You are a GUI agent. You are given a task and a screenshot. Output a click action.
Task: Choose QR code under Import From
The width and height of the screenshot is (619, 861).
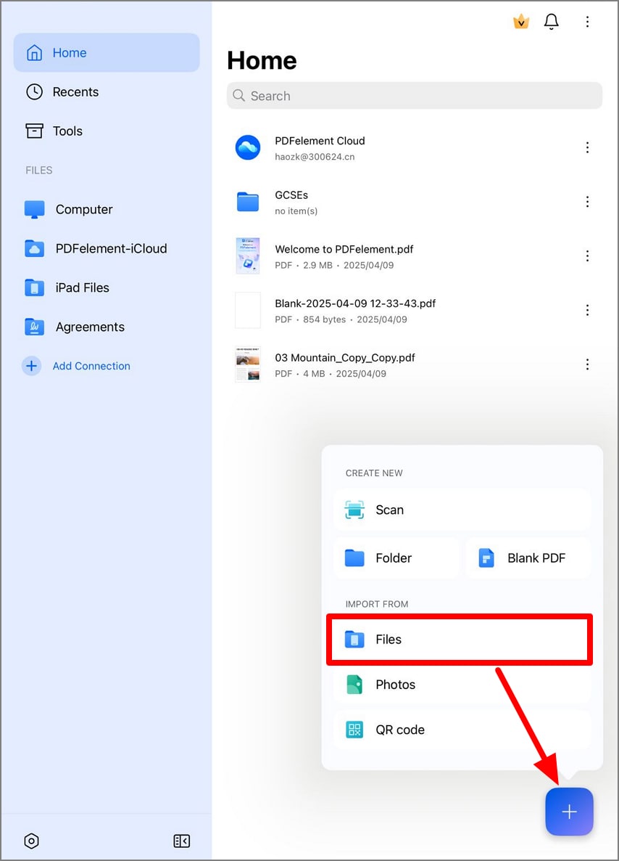pos(462,729)
